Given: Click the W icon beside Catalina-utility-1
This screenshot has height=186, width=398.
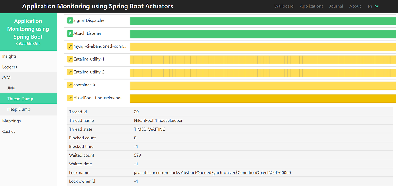Looking at the screenshot, I should [x=70, y=59].
